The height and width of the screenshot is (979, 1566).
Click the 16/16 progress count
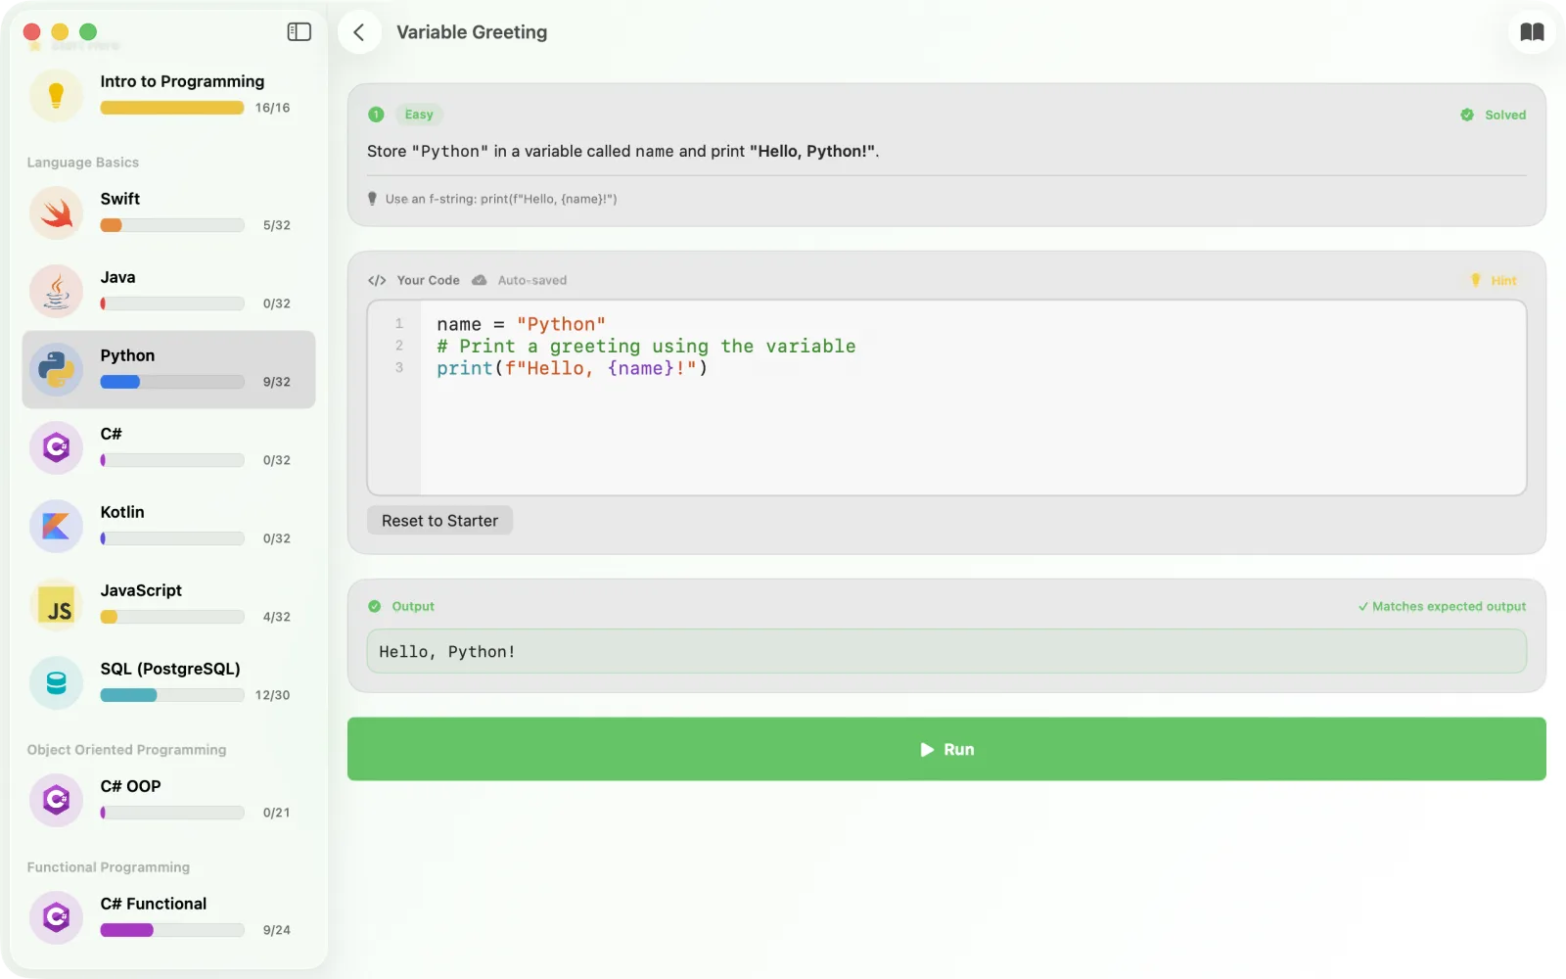coord(272,108)
